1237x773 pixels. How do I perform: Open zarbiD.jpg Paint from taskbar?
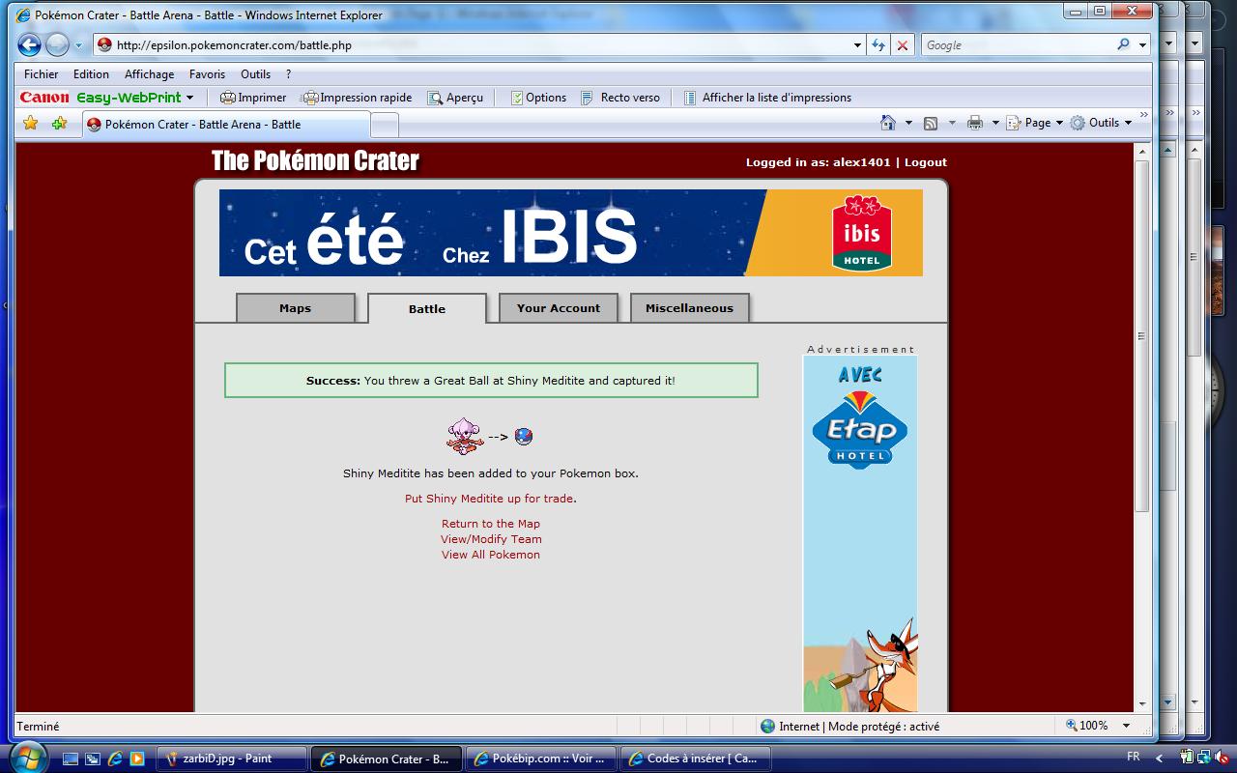pyautogui.click(x=230, y=759)
